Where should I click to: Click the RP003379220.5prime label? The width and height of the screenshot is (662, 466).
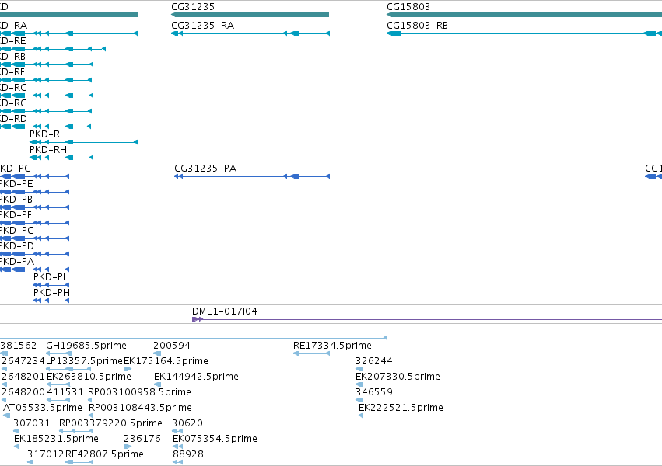point(110,423)
